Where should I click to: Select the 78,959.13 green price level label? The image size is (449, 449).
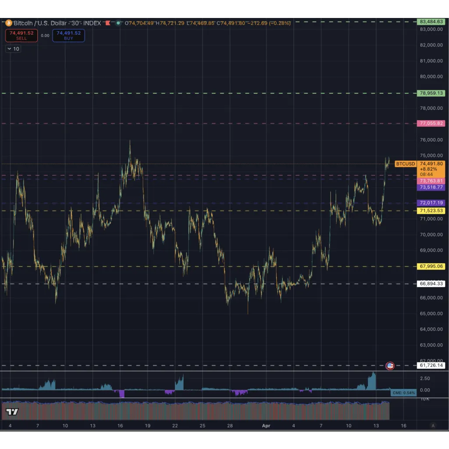[x=431, y=93]
